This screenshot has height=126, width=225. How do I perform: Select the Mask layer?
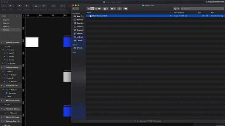(9, 97)
